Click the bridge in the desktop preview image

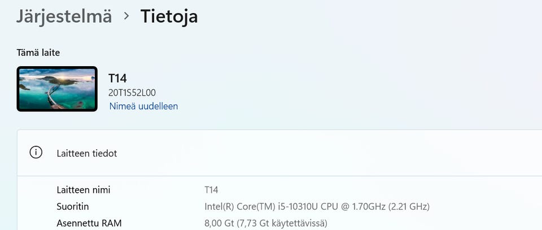click(x=54, y=97)
